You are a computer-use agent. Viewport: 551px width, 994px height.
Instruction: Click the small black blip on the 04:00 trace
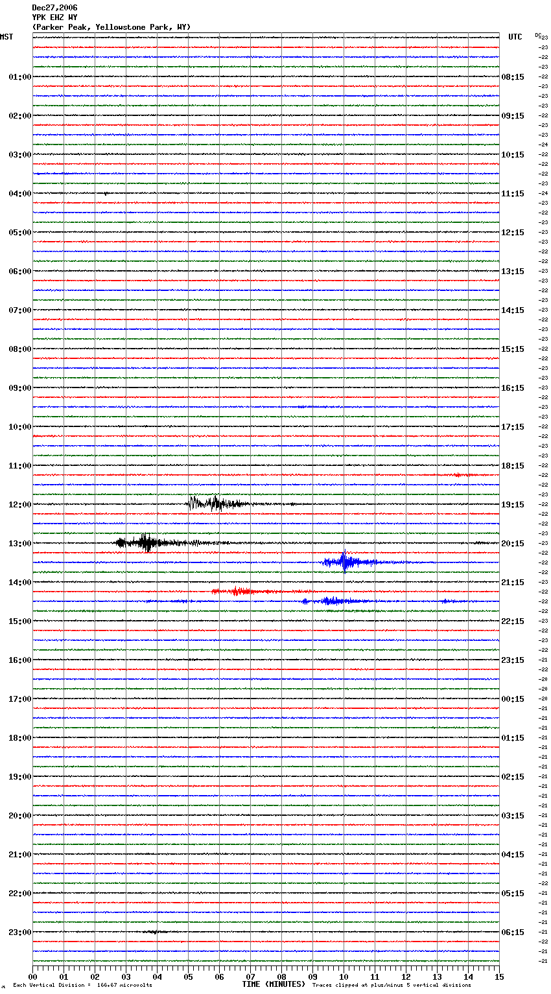click(106, 194)
